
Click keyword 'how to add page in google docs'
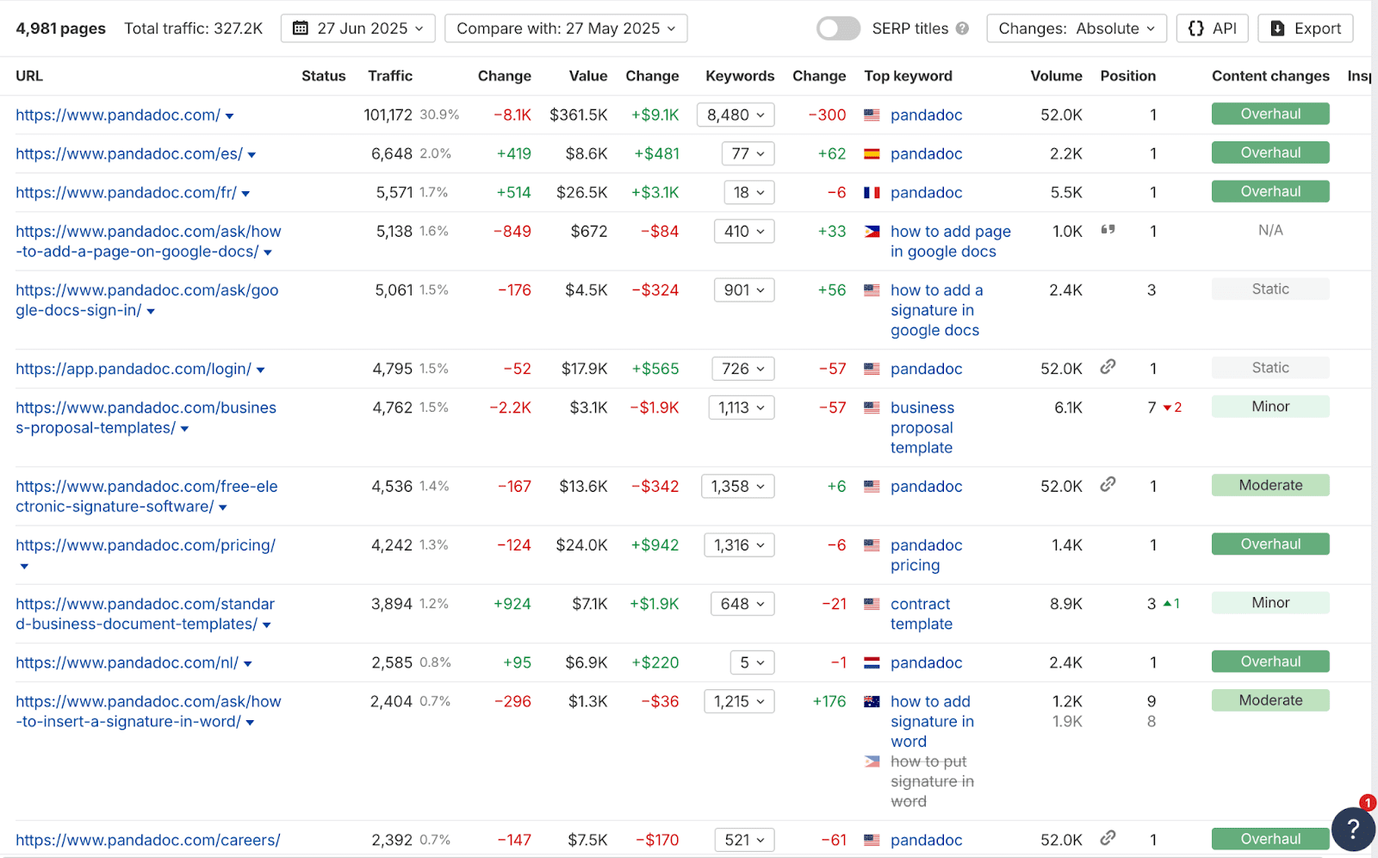click(951, 241)
